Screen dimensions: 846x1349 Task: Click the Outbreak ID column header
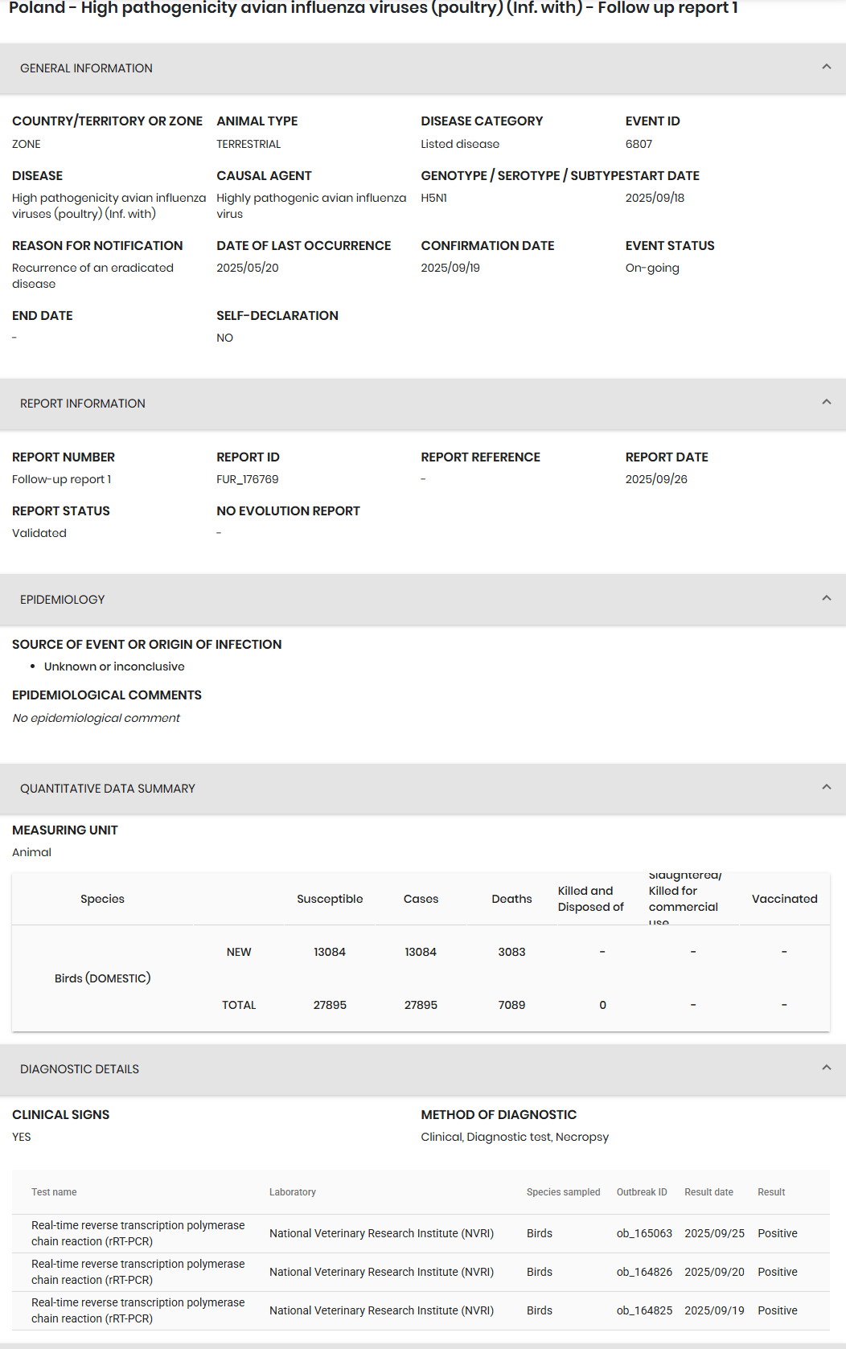[x=642, y=1192]
